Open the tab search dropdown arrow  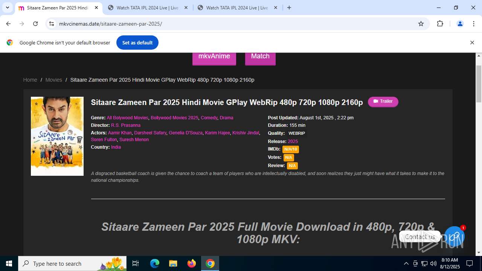pyautogui.click(x=8, y=8)
